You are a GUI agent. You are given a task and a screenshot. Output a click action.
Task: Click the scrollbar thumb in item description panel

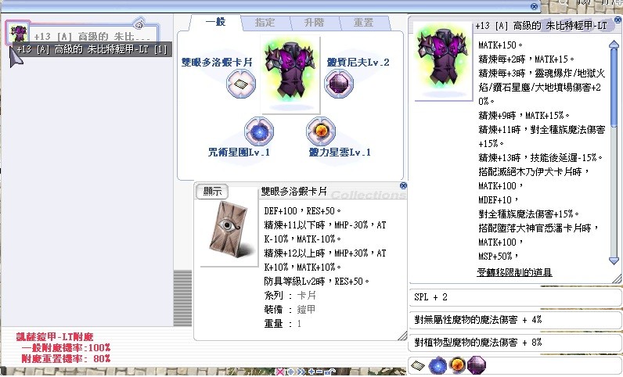614,88
